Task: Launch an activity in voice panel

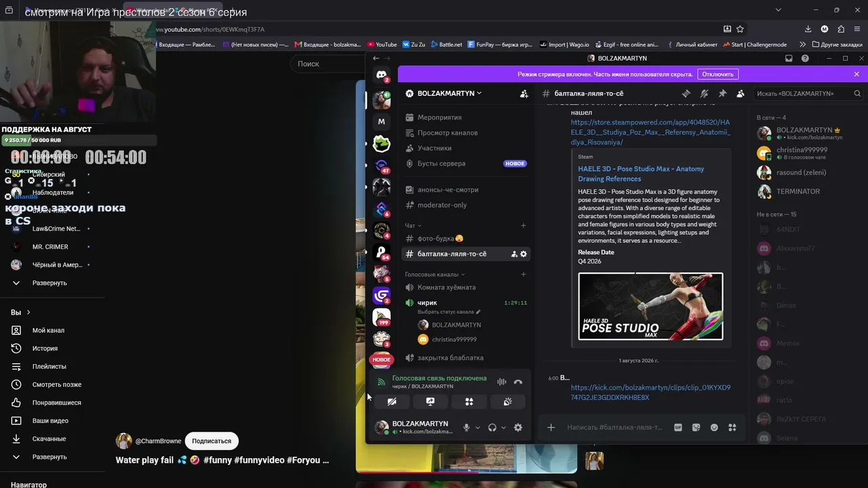Action: click(469, 402)
